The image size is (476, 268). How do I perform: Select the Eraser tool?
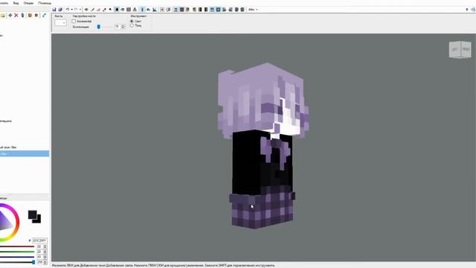pos(98,10)
